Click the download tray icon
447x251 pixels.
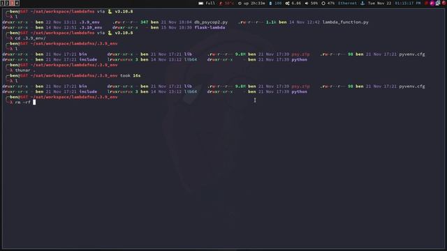click(x=362, y=3)
